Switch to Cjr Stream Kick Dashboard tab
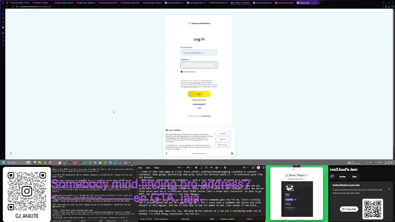Screen dimensions: 395x222 tap(241, 3)
